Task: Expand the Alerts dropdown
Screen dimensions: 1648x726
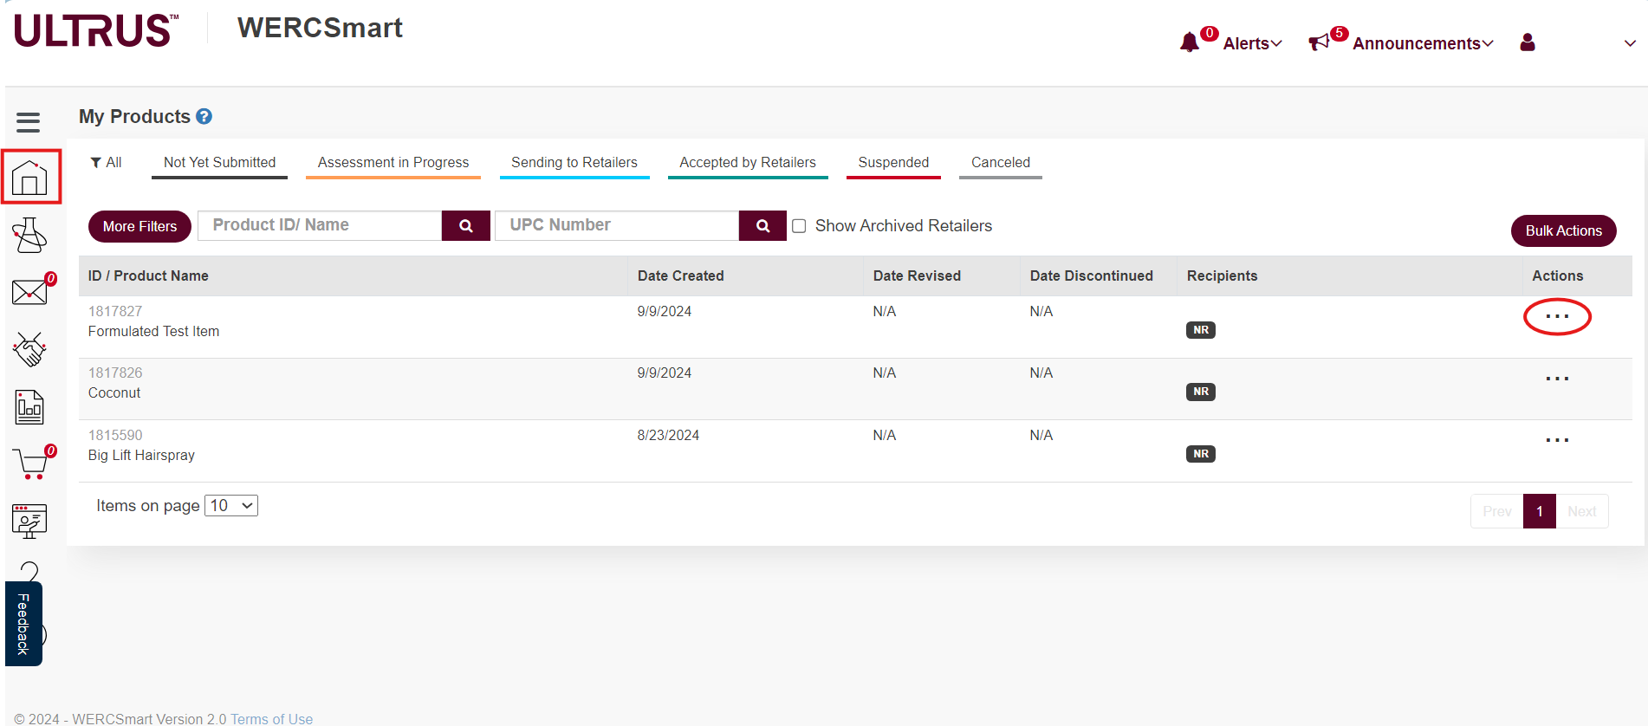Action: 1253,43
